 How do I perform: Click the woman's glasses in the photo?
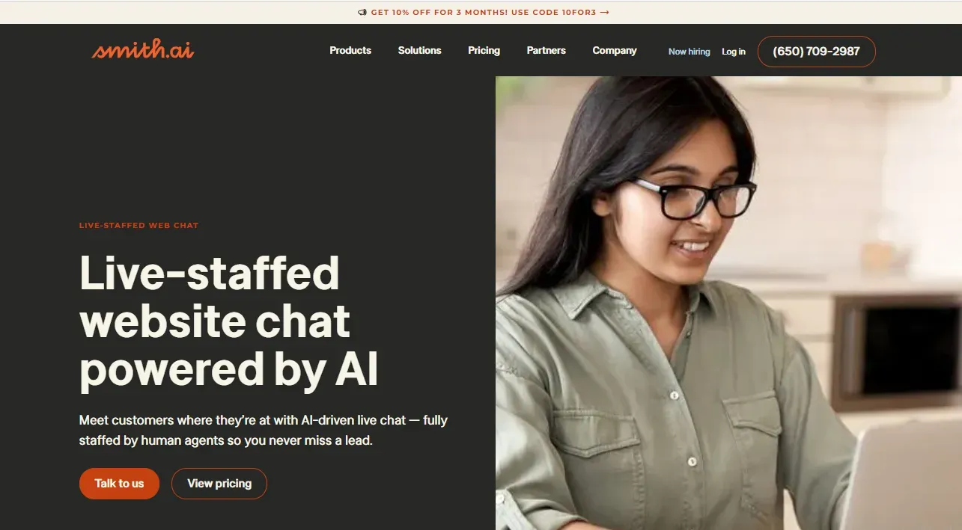[692, 198]
